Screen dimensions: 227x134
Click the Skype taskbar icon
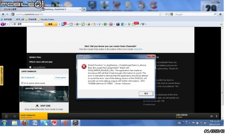click(x=45, y=123)
